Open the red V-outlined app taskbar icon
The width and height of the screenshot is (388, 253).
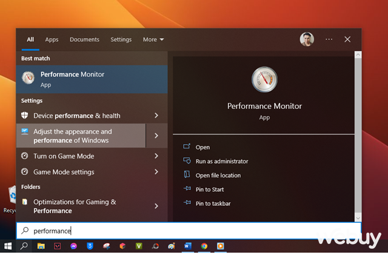point(58,246)
